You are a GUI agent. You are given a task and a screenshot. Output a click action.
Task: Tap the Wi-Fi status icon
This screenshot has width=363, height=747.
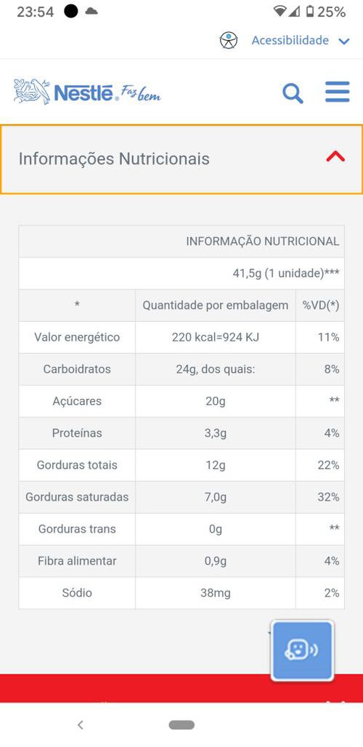[x=280, y=12]
